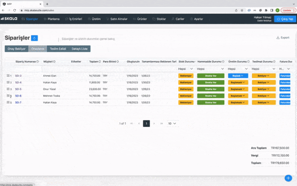Click drag handle icon for SO-4 row
The height and width of the screenshot is (186, 297).
click(x=8, y=82)
